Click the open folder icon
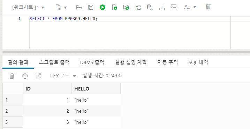Viewport: 250px width, 129px height. [x=79, y=7]
